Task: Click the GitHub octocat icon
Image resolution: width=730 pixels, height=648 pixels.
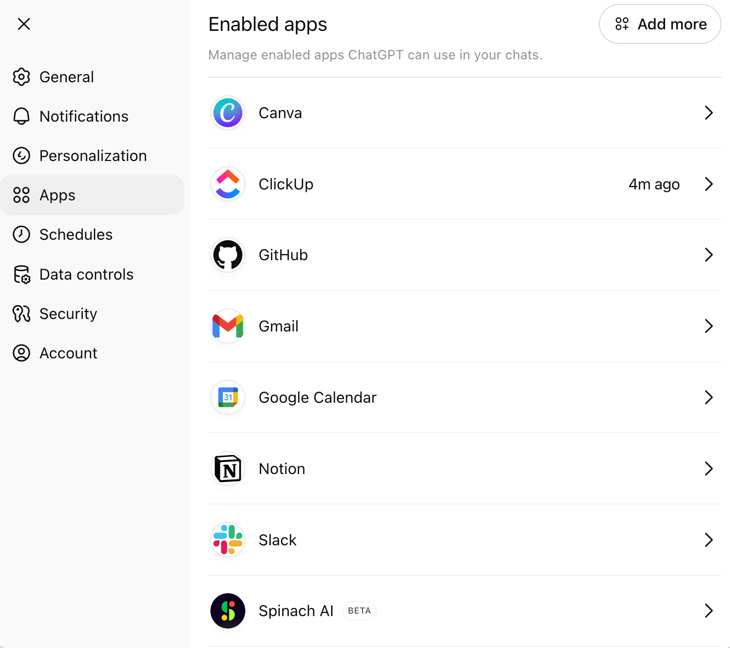Action: [228, 255]
